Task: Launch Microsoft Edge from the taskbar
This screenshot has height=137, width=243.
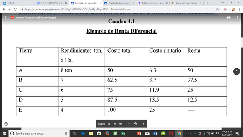Action: pos(83,134)
